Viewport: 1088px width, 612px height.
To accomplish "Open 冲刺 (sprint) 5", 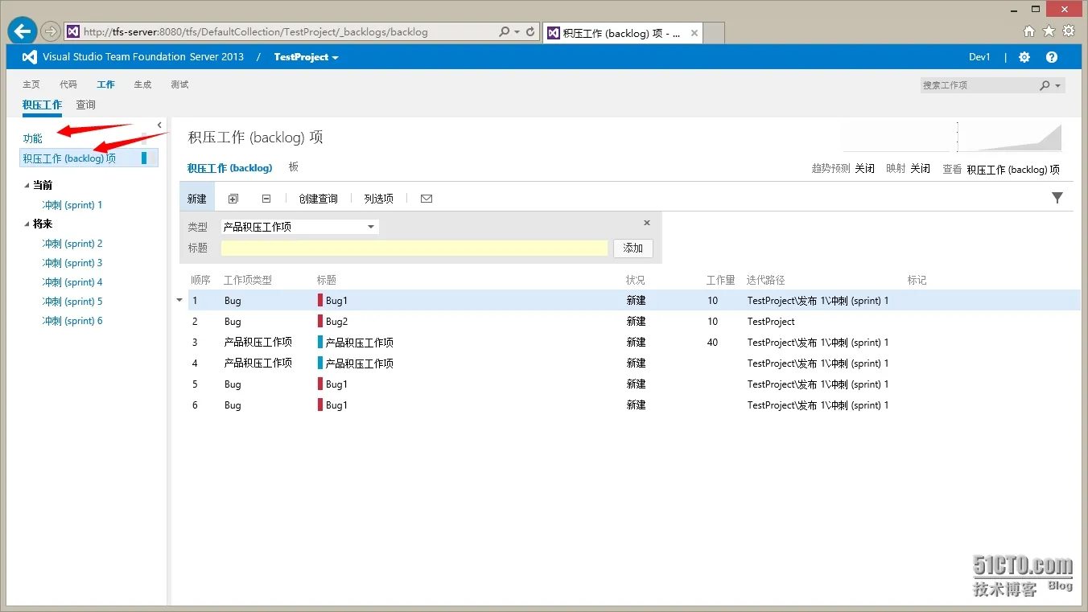I will tap(72, 302).
